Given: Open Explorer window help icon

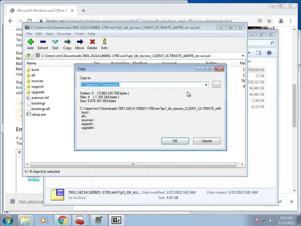Looking at the screenshot, I should tap(269, 53).
